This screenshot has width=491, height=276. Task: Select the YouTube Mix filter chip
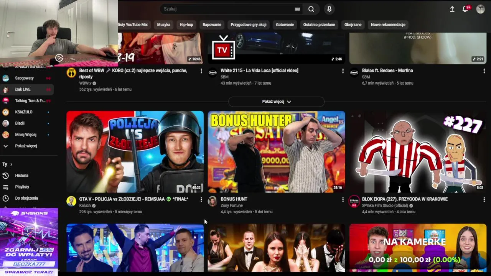[133, 25]
